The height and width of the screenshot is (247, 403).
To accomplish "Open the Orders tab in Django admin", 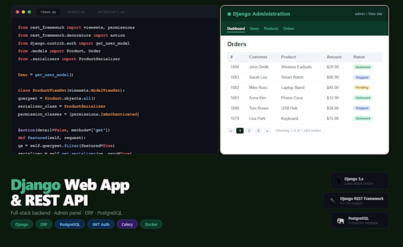I will click(x=289, y=28).
